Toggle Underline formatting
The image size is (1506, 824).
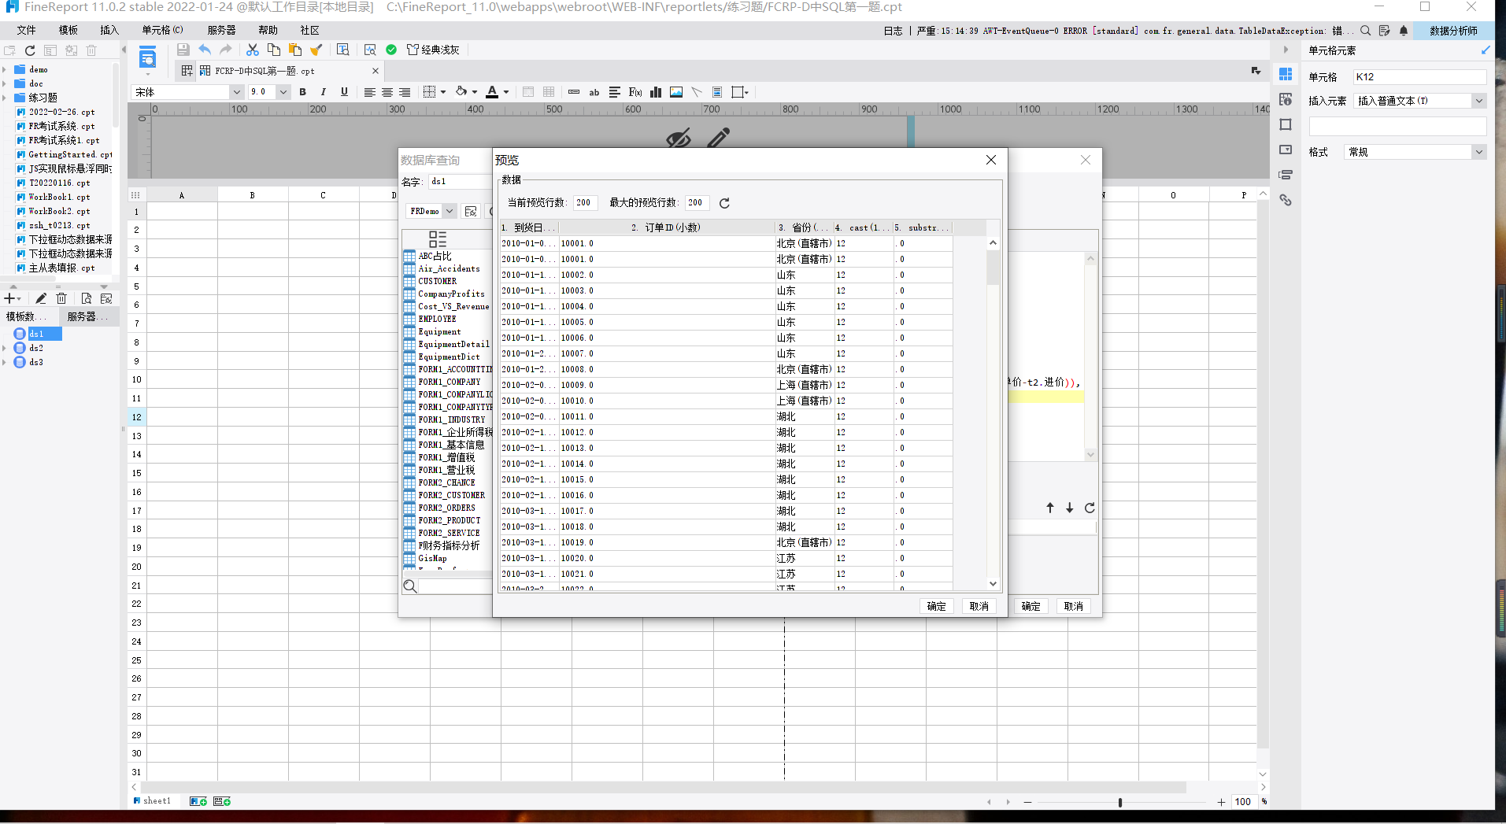pyautogui.click(x=344, y=92)
